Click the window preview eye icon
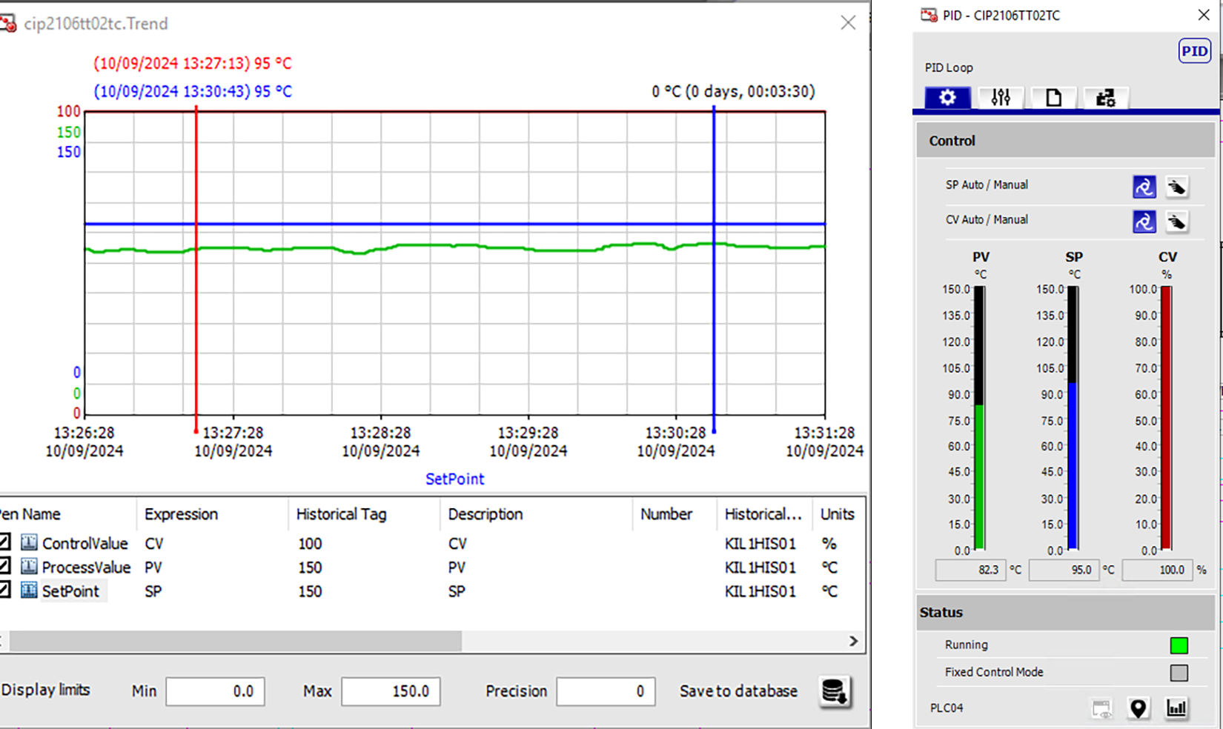 [1102, 708]
